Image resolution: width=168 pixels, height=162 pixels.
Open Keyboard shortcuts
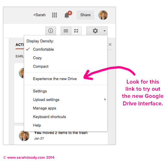[x=66, y=117]
